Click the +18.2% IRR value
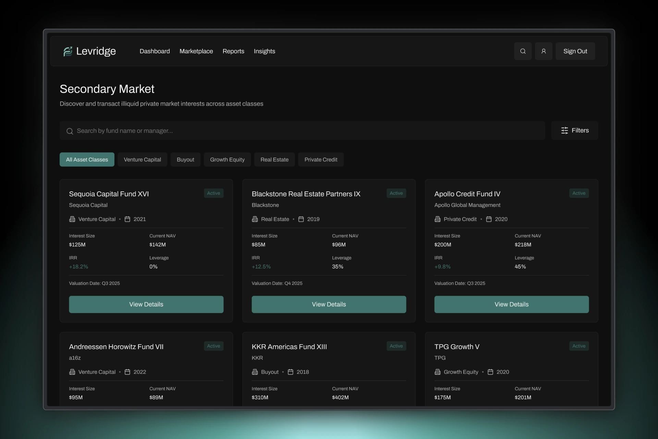 (78, 266)
